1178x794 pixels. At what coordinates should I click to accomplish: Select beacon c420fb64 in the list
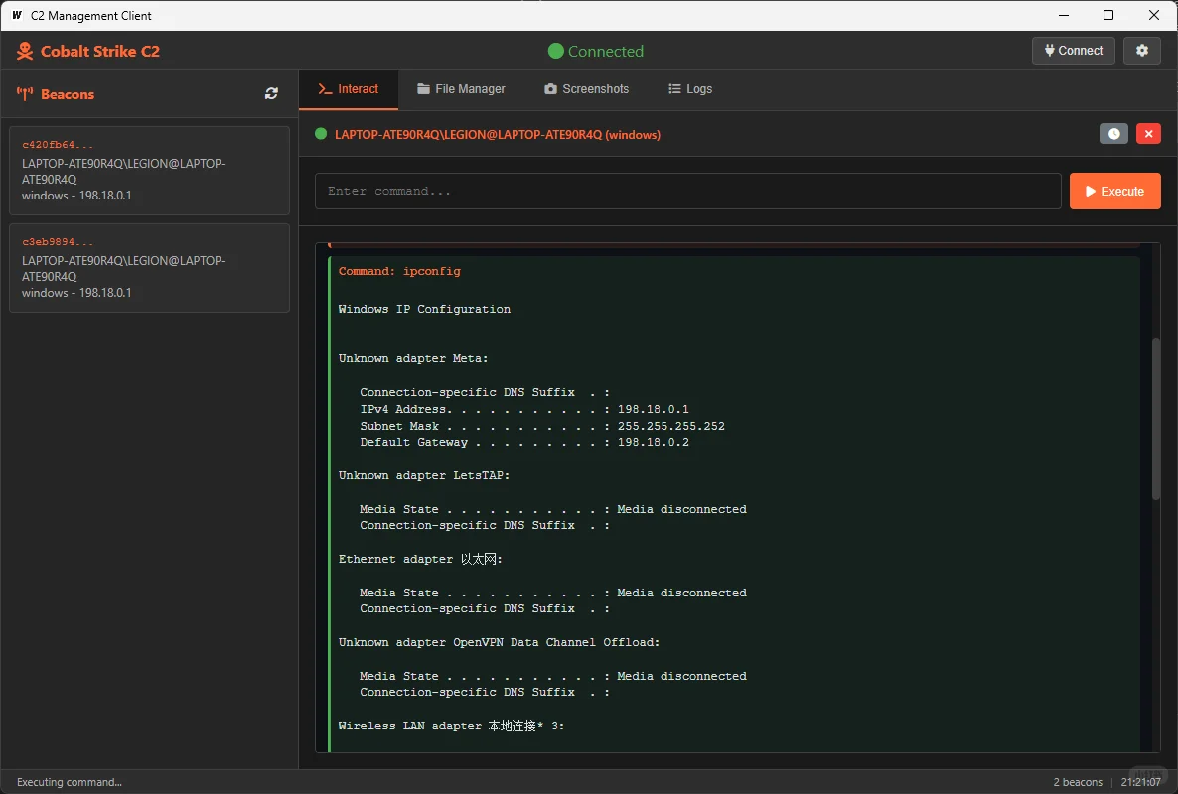pyautogui.click(x=150, y=171)
